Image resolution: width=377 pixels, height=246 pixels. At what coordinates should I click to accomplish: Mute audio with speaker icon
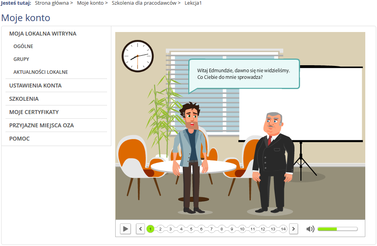pyautogui.click(x=310, y=229)
